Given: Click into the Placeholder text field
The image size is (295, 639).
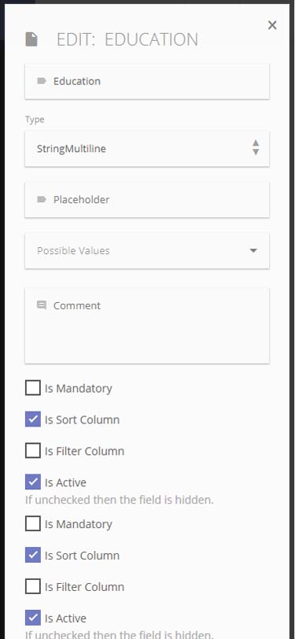Looking at the screenshot, I should (147, 200).
